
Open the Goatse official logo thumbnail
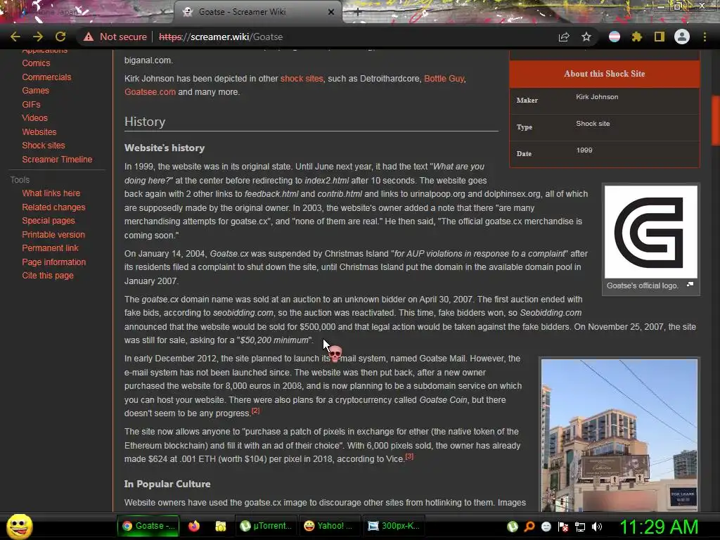(650, 232)
